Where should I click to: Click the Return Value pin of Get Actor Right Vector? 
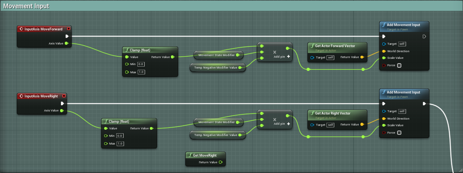pyautogui.click(x=362, y=124)
